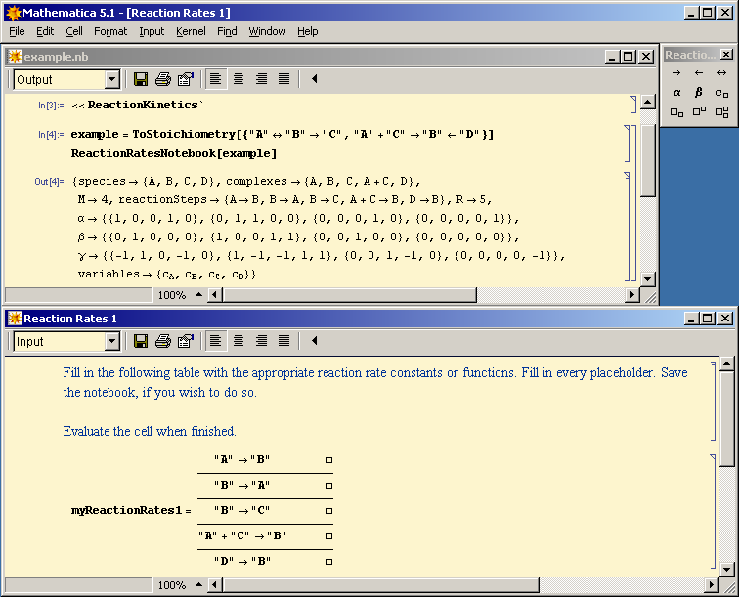The image size is (739, 597).
Task: Click scroll left arrow in example.nb
Action: coord(215,295)
